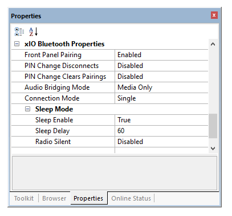Click Sleep Delay value 60
Screen dimensions: 232x216
point(161,131)
